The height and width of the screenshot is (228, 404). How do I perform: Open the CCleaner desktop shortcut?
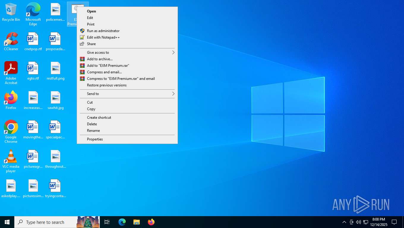(x=11, y=42)
